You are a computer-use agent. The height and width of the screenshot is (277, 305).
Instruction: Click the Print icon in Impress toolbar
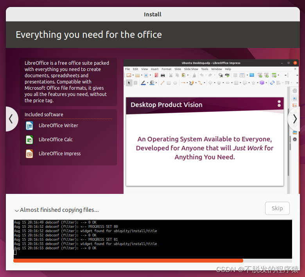point(163,75)
